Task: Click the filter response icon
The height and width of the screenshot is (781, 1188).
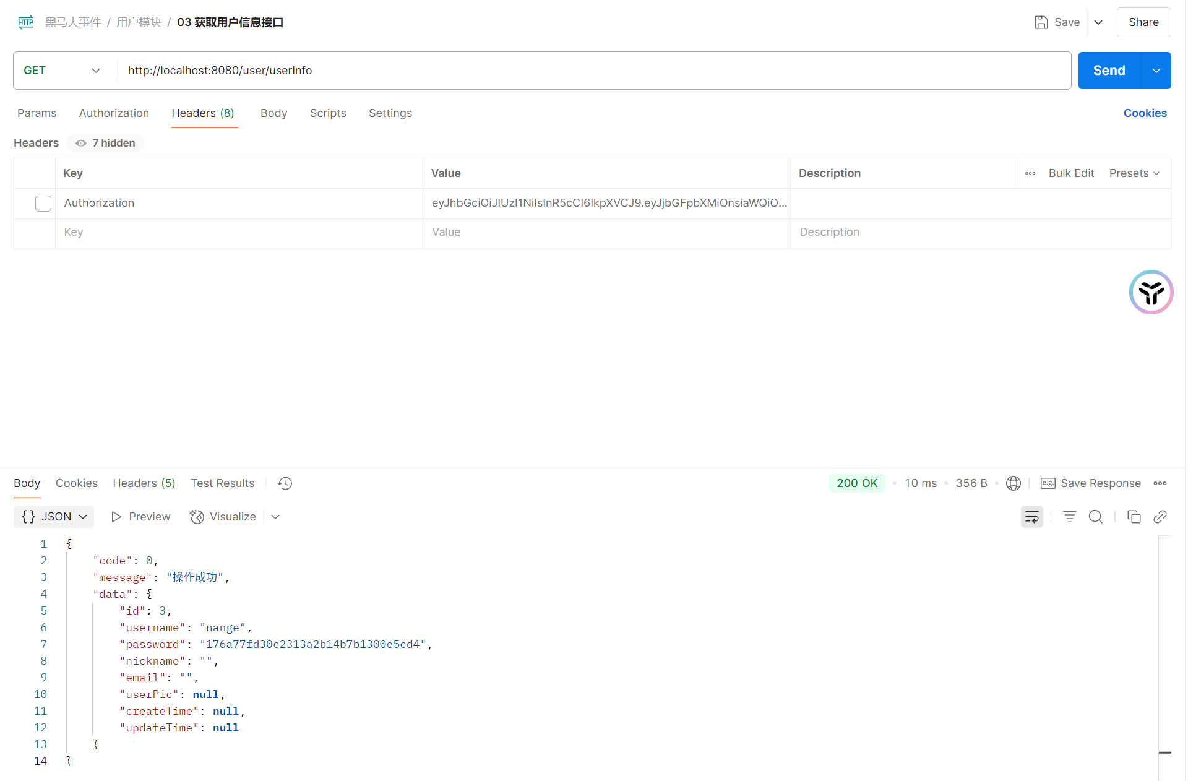Action: tap(1069, 517)
